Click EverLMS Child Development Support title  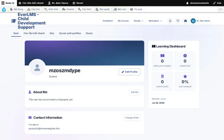coord(32,21)
